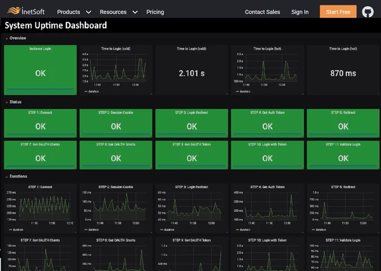Expand the Resources dropdown chevron

pyautogui.click(x=135, y=12)
